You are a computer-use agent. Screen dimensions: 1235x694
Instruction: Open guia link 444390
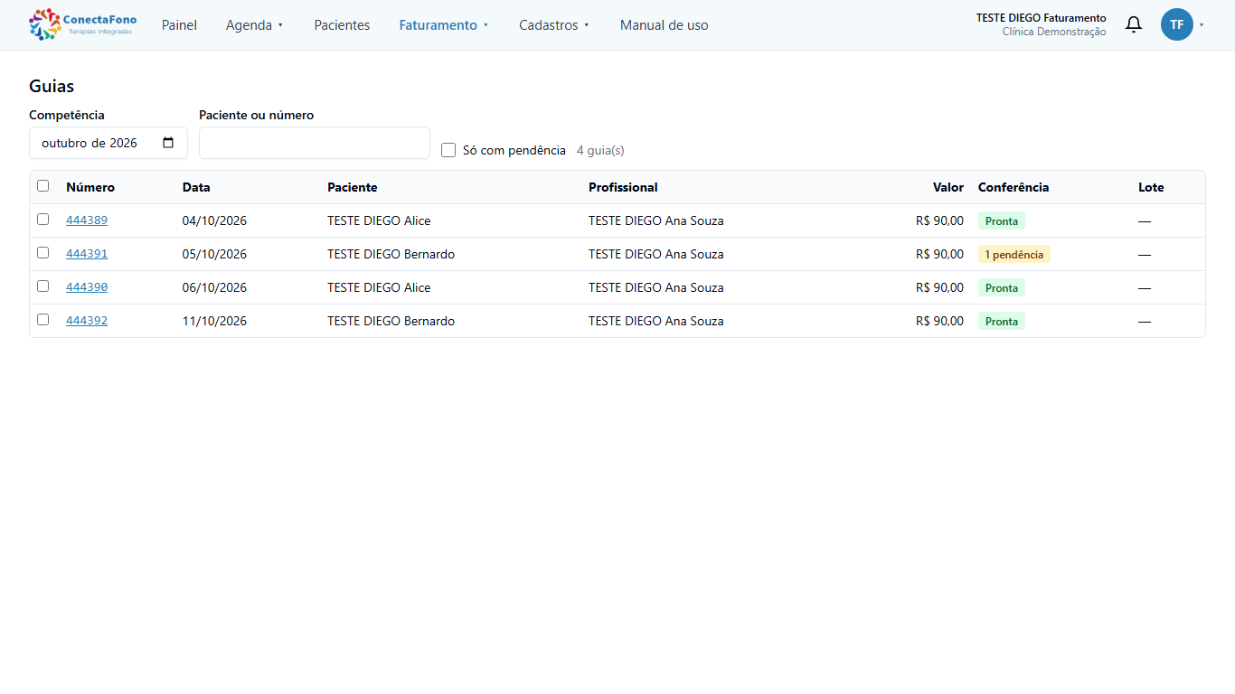87,287
